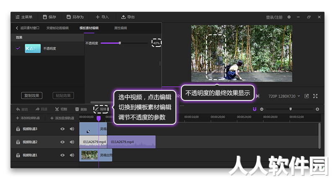Click the fullscreen preview icon

[x=315, y=96]
